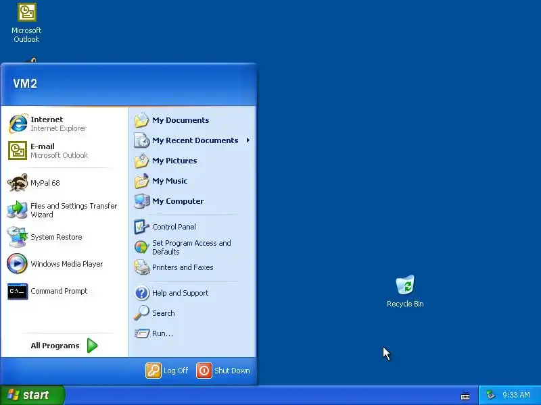
Task: Click the My Music folder icon
Action: click(141, 181)
